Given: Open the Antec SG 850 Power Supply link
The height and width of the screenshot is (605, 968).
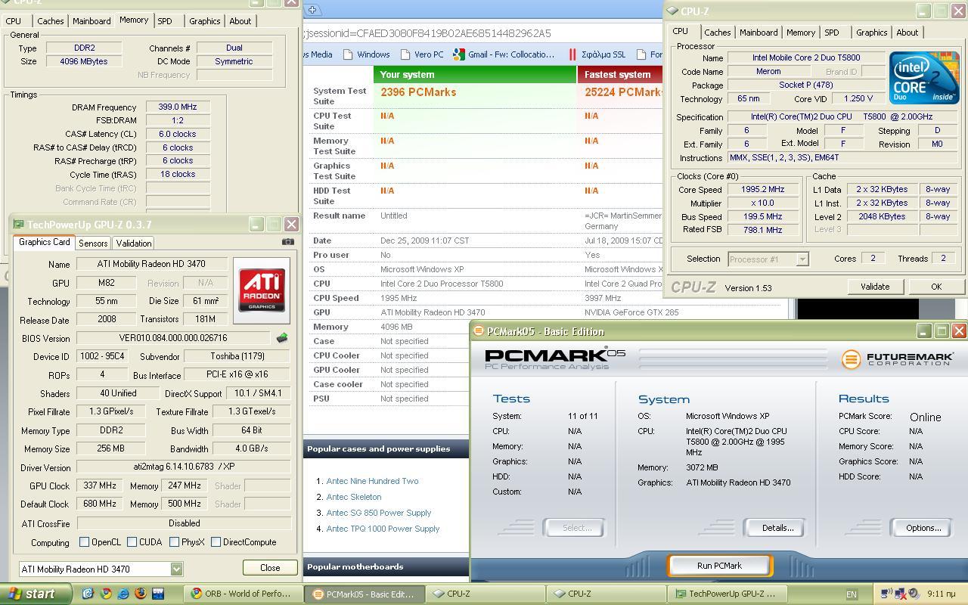Looking at the screenshot, I should [379, 513].
